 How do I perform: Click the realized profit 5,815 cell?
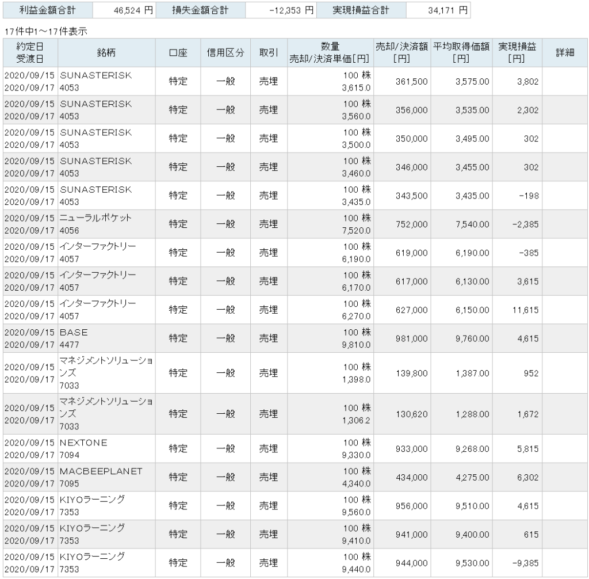[x=517, y=448]
